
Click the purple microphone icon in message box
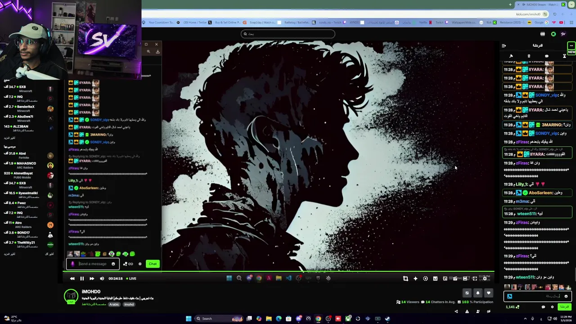point(72,264)
